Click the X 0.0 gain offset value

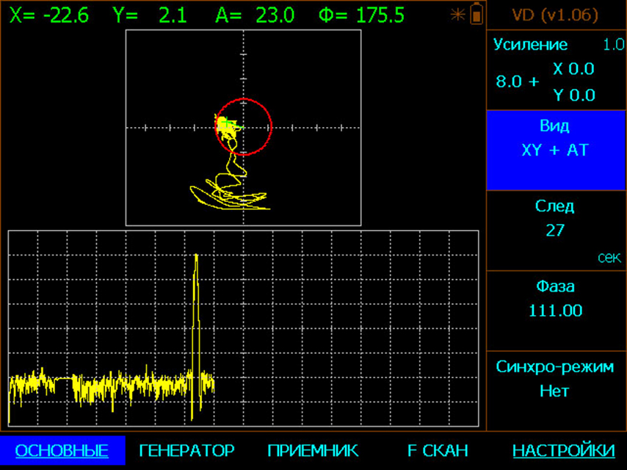point(574,69)
